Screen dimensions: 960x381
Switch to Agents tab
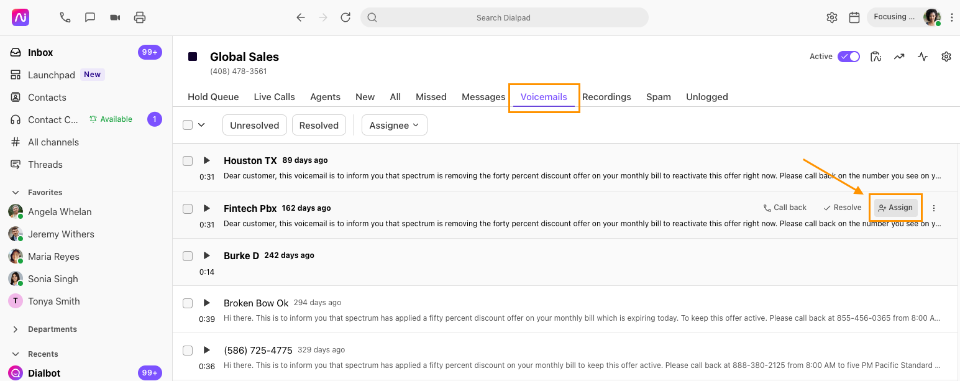[x=326, y=97]
